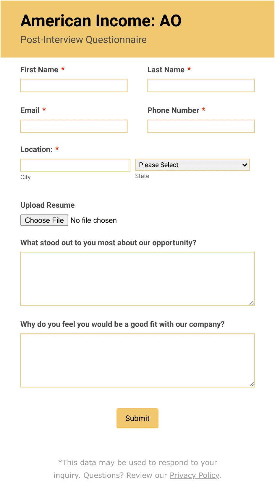275x498 pixels.
Task: Click the Upload Resume label
Action: (x=48, y=205)
